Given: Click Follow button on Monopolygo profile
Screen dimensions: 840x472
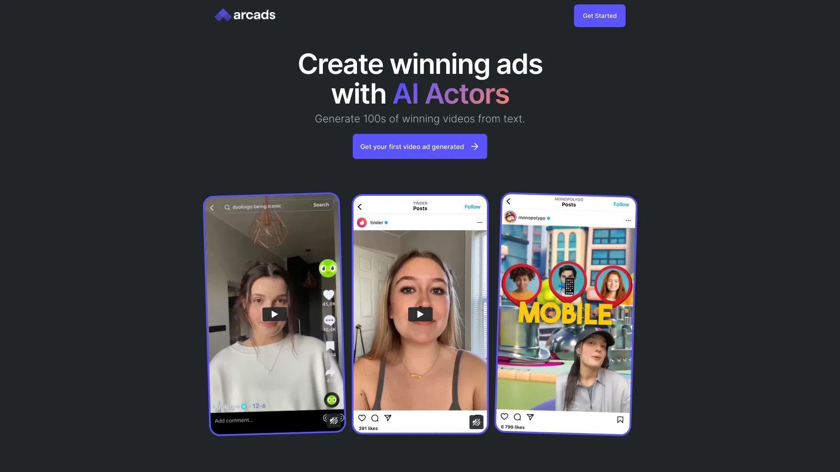Looking at the screenshot, I should click(621, 204).
